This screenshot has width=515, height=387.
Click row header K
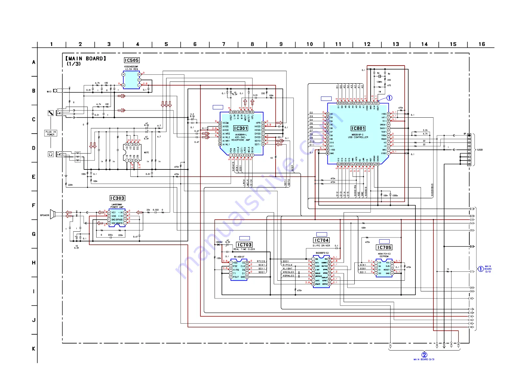coord(34,349)
